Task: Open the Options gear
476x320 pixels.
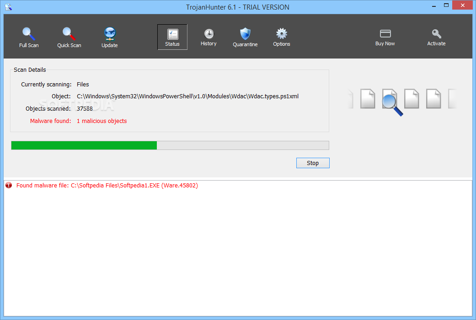Action: point(281,37)
